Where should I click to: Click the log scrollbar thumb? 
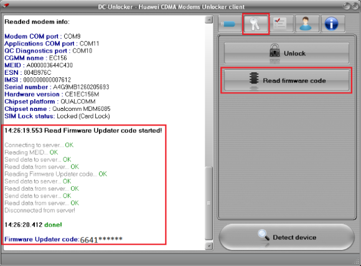pyautogui.click(x=209, y=203)
